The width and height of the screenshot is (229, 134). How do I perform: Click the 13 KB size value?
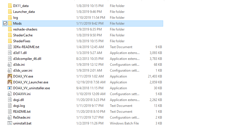pyautogui.click(x=158, y=106)
